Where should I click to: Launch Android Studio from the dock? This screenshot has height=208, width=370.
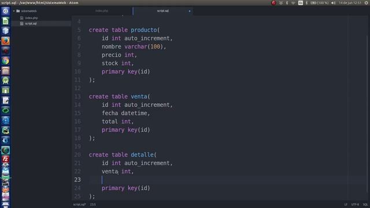point(5,81)
